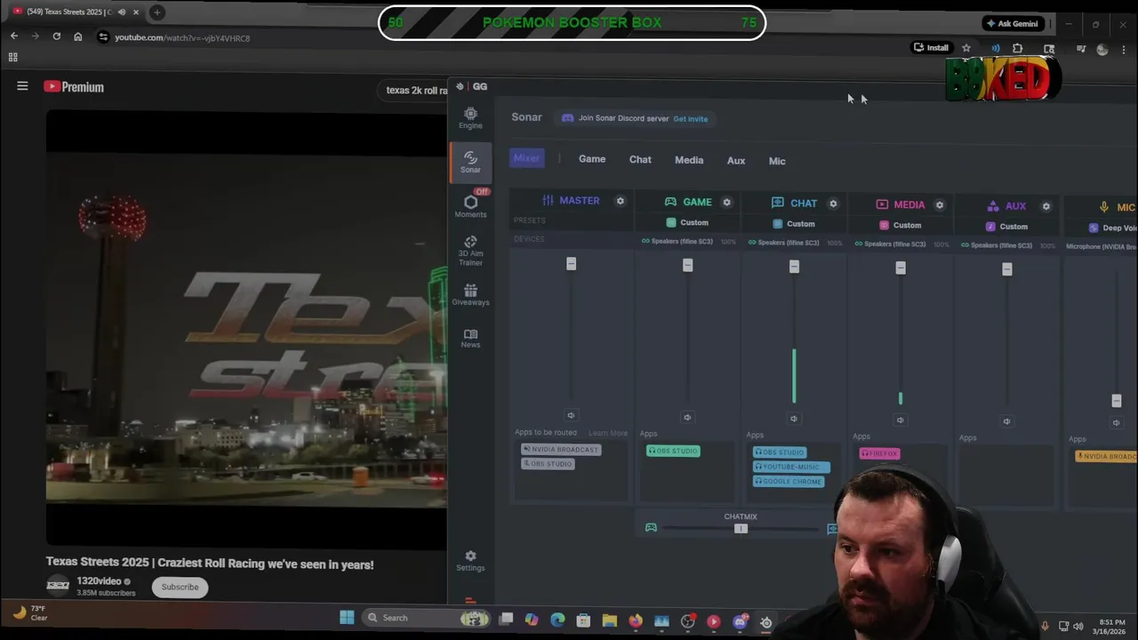Screen dimensions: 1138x640
Task: Open Chrome extensions puzzle icon
Action: [1018, 48]
